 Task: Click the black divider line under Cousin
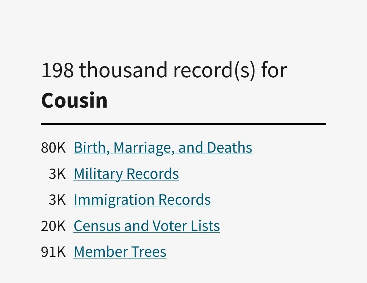pos(183,124)
